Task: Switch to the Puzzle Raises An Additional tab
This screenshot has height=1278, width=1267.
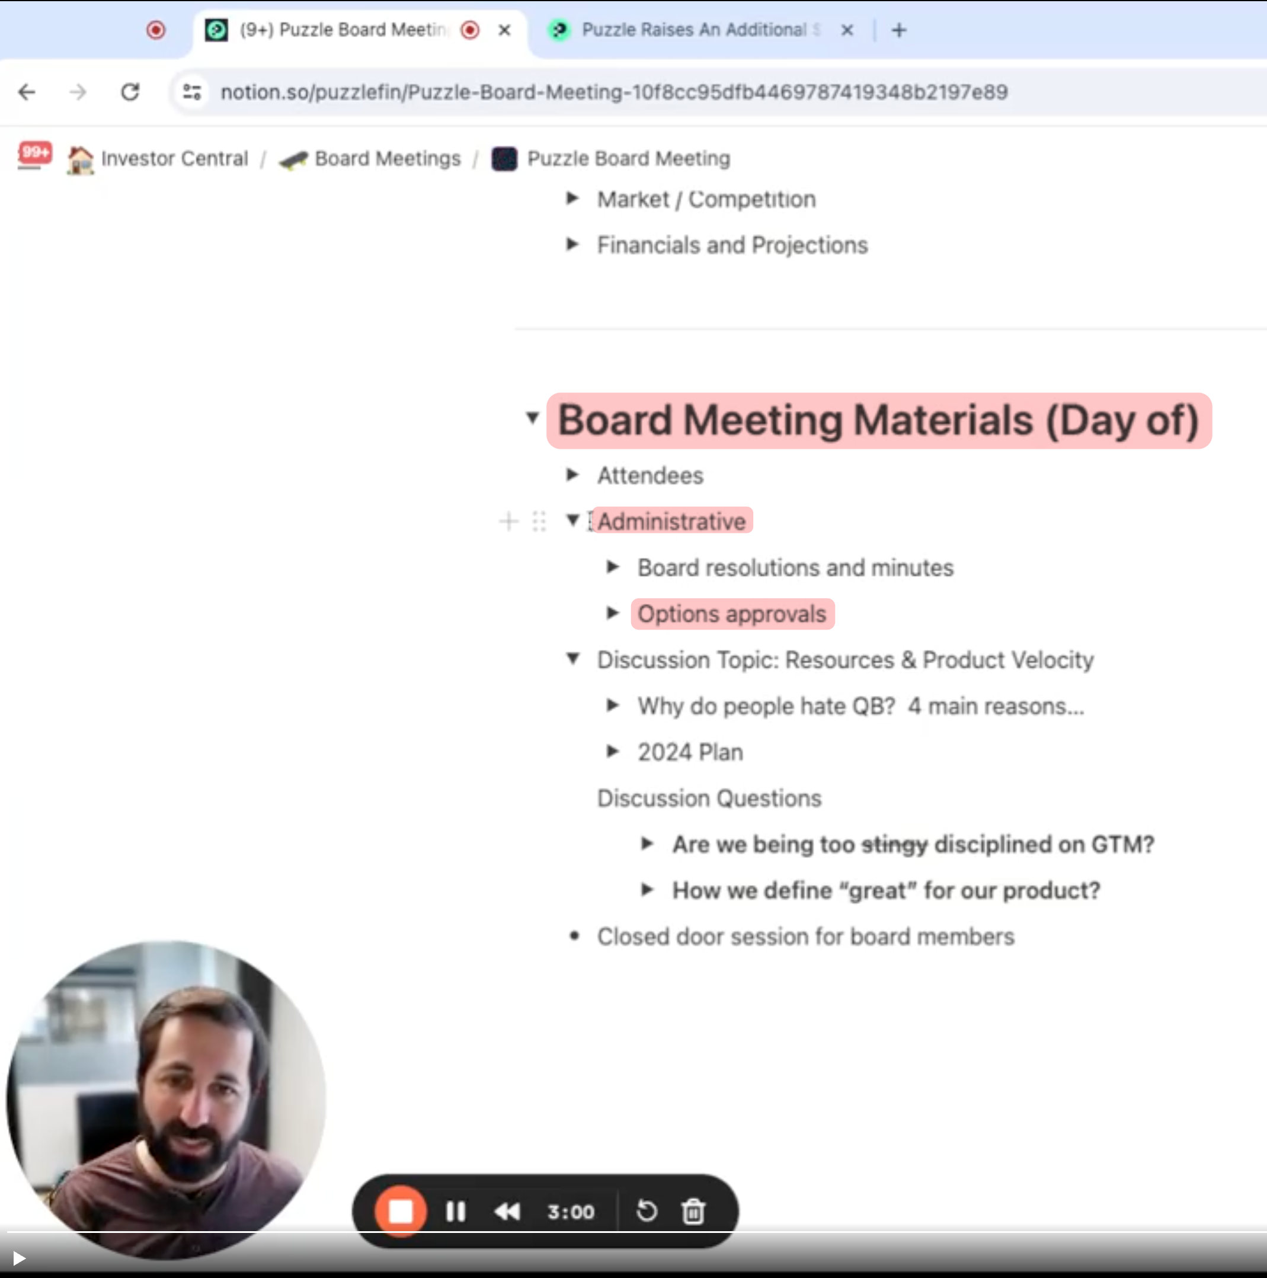Action: [x=695, y=30]
